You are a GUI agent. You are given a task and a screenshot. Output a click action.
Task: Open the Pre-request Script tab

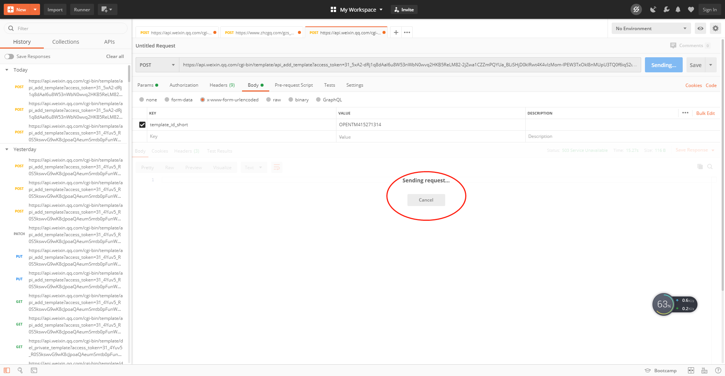(x=294, y=85)
